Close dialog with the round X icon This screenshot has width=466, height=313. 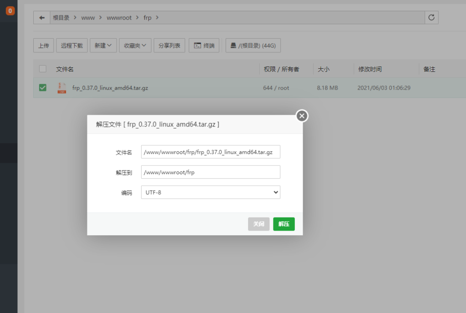coord(302,116)
